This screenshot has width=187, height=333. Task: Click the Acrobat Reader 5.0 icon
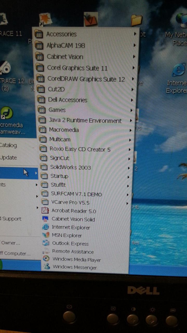[45, 210]
